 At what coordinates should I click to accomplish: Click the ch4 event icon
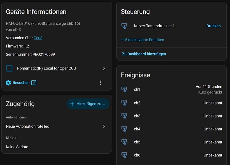tap(124, 129)
